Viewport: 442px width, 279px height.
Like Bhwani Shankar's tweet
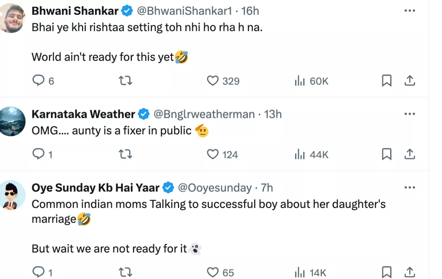(213, 81)
